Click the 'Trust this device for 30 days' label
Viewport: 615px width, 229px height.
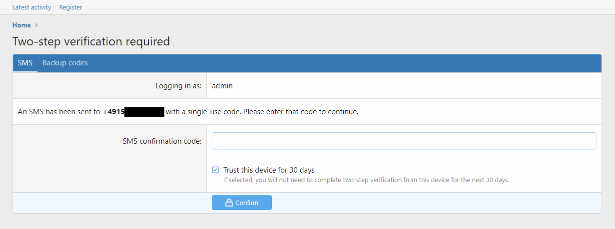(269, 170)
